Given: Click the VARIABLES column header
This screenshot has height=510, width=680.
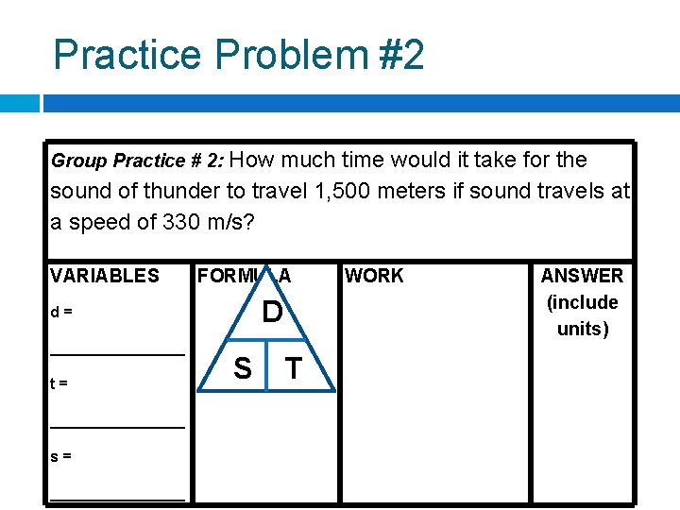Looking at the screenshot, I should [x=105, y=276].
